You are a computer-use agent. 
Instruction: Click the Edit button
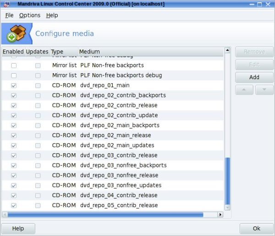pyautogui.click(x=254, y=64)
